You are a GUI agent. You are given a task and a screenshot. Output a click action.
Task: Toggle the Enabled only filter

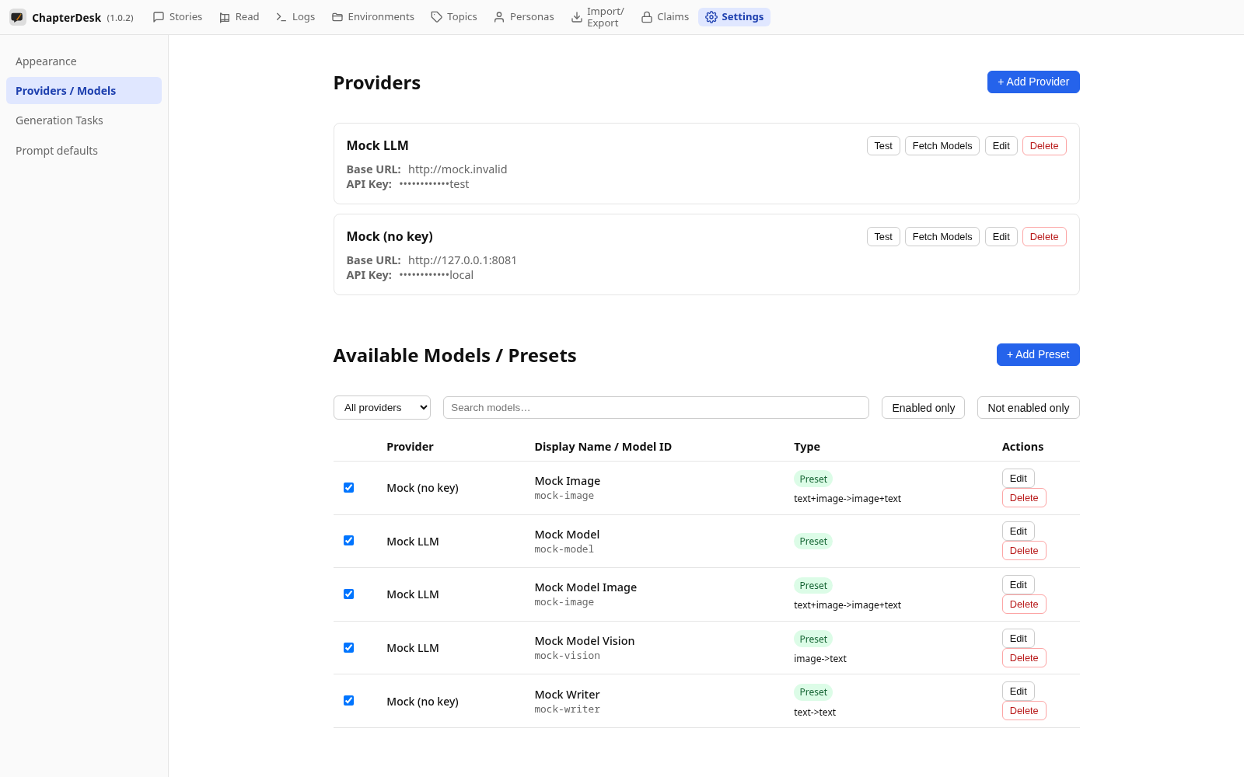pos(923,408)
